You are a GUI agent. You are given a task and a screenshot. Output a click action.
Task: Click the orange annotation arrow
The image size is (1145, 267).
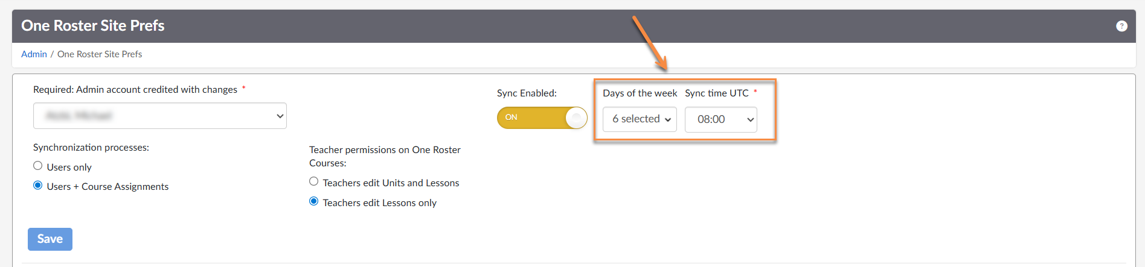click(x=649, y=43)
